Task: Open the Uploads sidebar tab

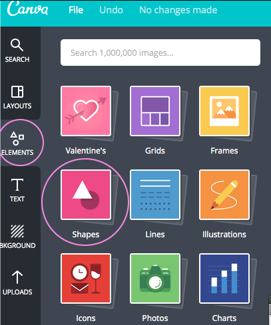Action: coord(17,283)
